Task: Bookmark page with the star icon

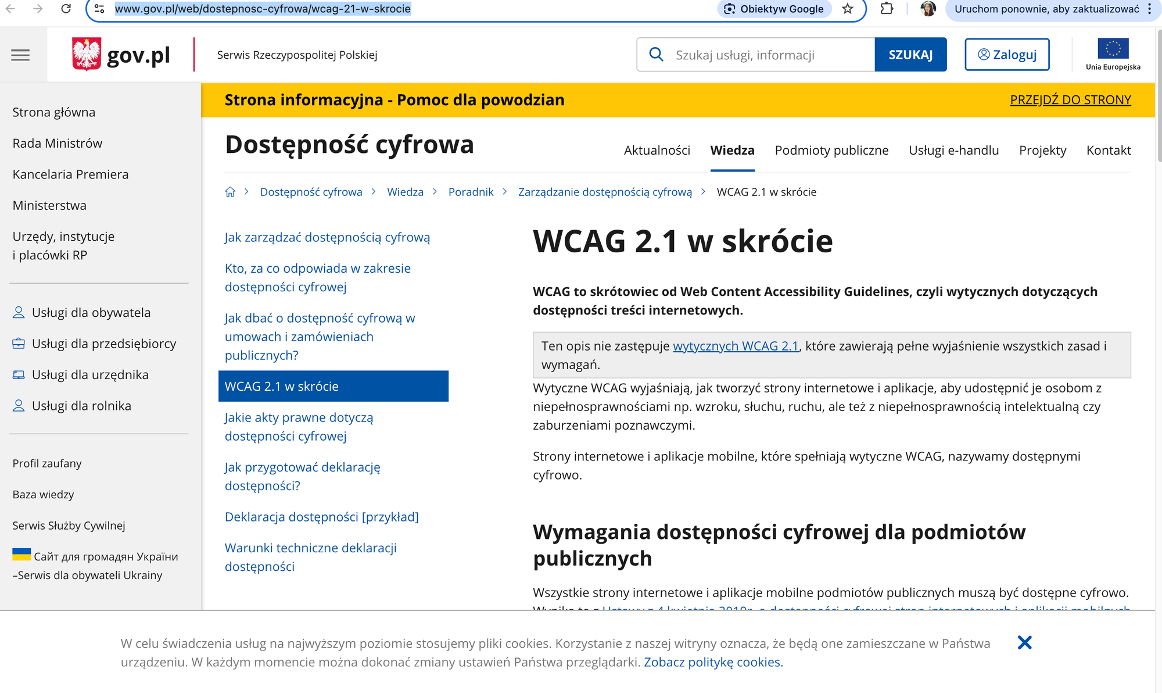Action: pyautogui.click(x=848, y=9)
